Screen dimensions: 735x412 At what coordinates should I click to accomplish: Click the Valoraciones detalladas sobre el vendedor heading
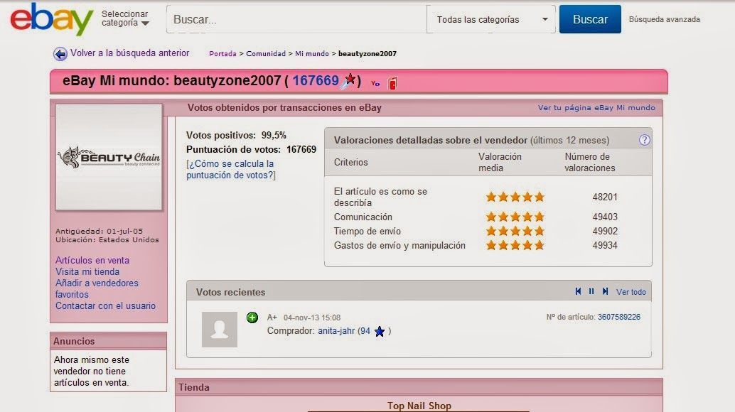(430, 140)
